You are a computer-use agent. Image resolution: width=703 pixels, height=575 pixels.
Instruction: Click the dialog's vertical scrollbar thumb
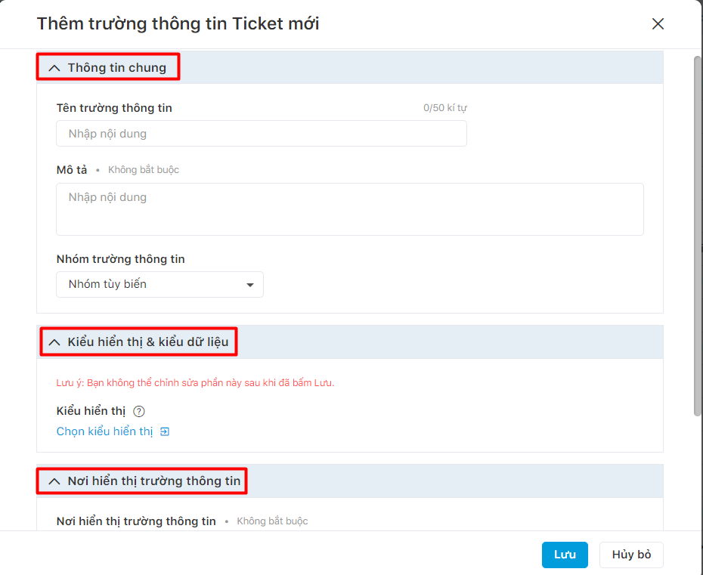click(697, 236)
